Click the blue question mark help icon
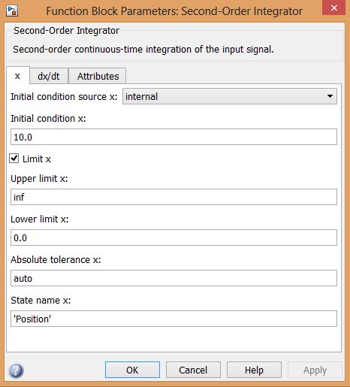This screenshot has width=350, height=387. pyautogui.click(x=16, y=370)
